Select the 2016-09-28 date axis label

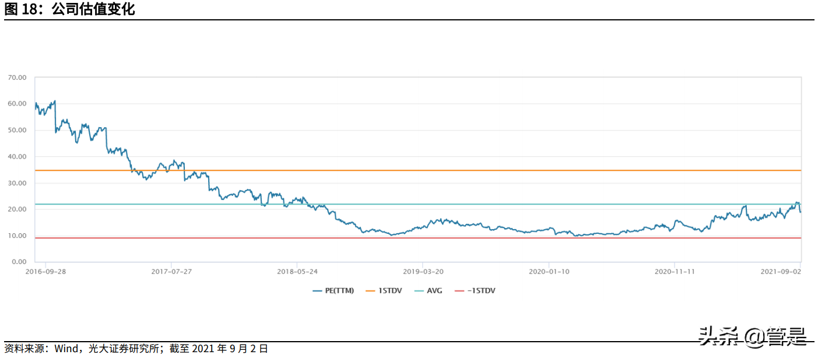click(45, 271)
